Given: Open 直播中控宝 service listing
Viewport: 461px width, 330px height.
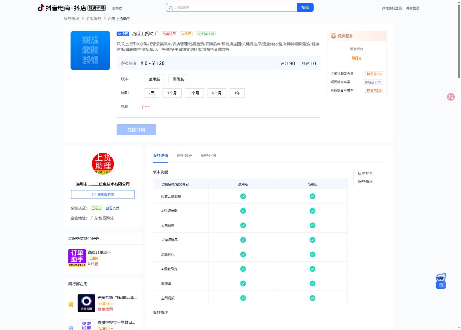Looking at the screenshot, I should tap(116, 322).
